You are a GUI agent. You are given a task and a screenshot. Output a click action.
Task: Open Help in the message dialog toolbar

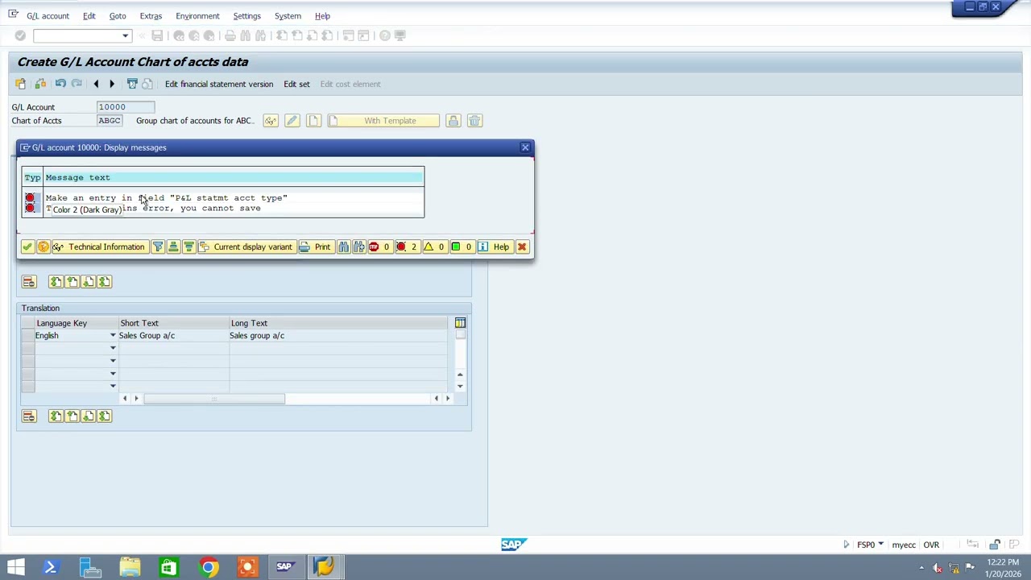tap(494, 247)
